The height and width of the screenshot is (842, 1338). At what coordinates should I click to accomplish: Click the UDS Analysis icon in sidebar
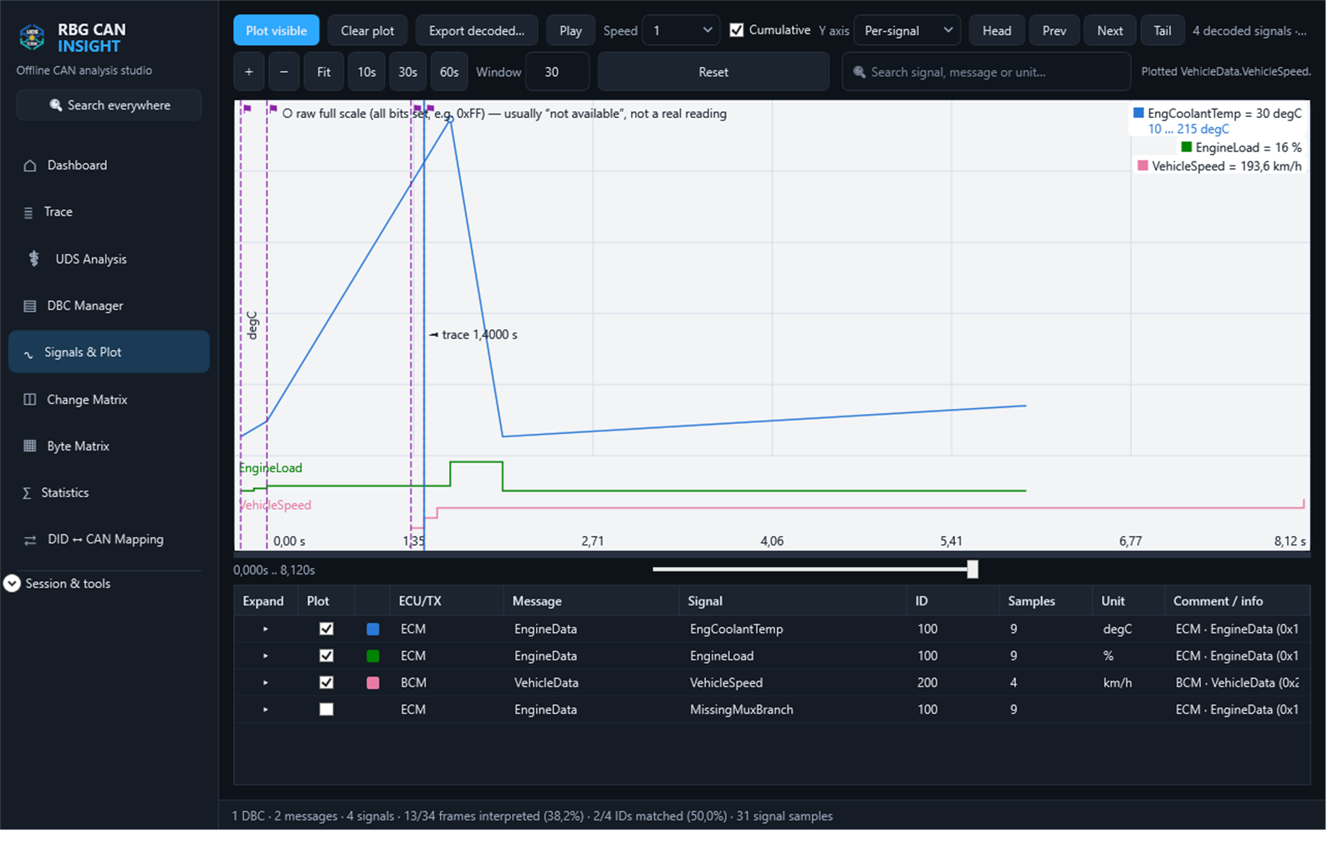[x=34, y=258]
